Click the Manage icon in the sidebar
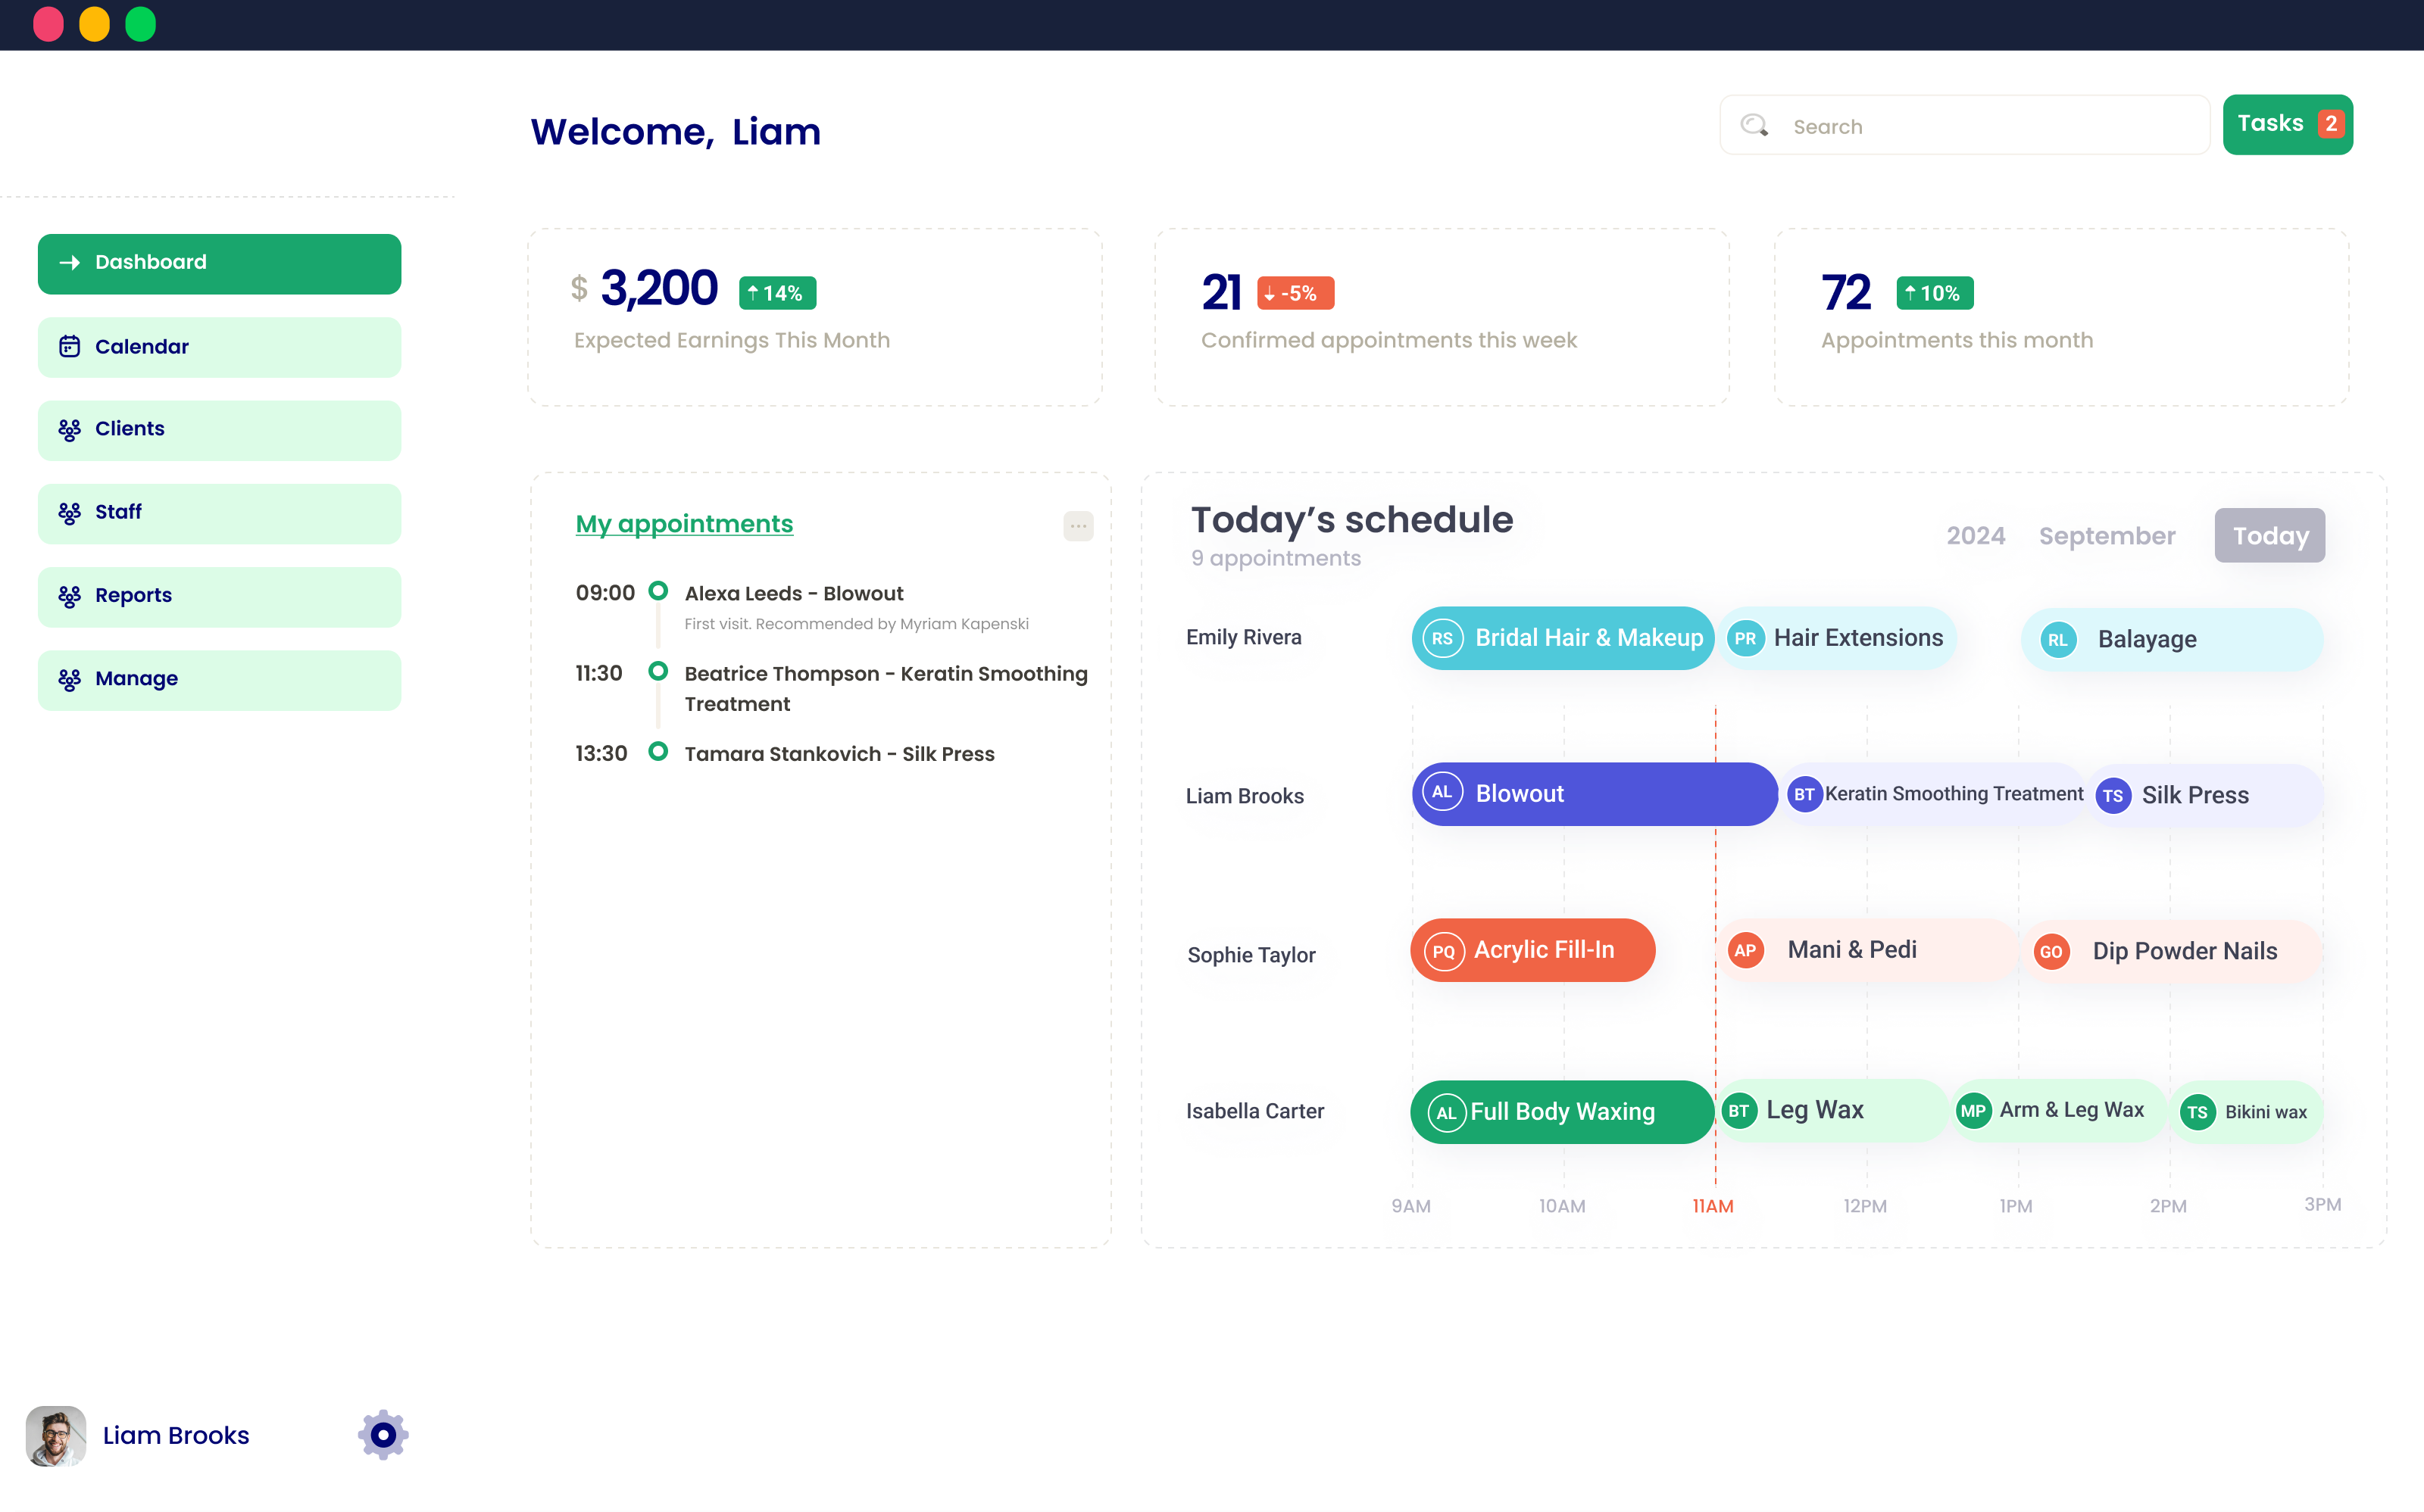This screenshot has height=1512, width=2424. click(x=69, y=679)
